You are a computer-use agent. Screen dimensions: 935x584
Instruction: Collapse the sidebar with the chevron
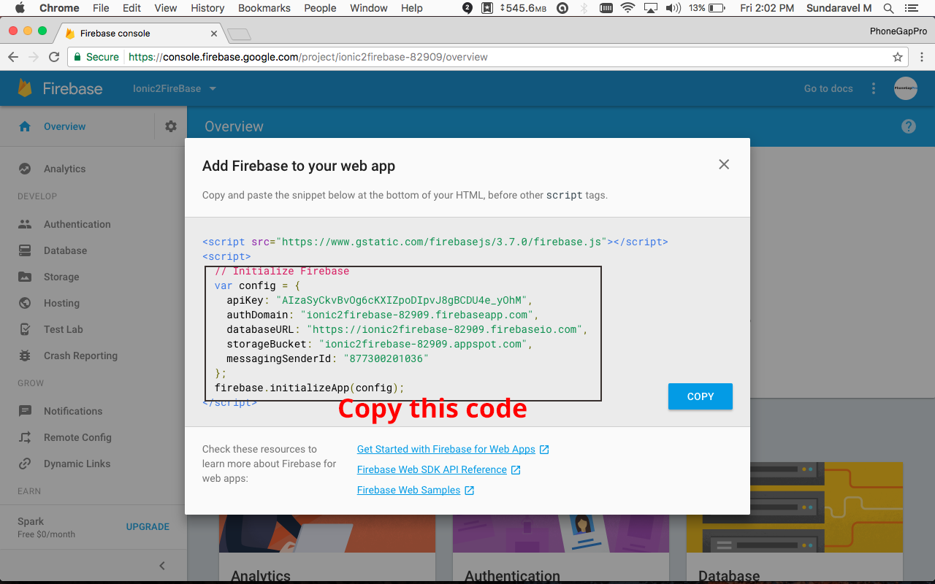tap(162, 566)
